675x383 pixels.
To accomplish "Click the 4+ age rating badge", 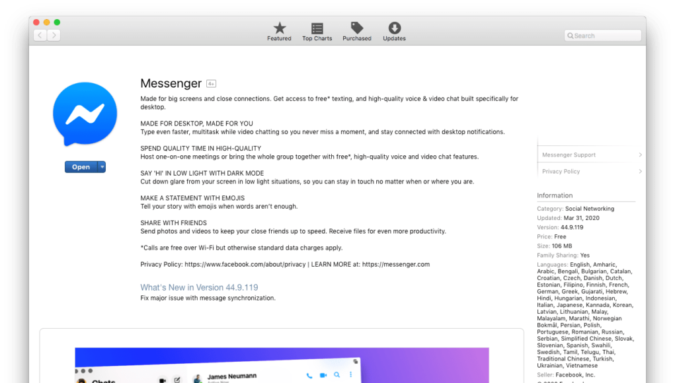I will coord(211,84).
